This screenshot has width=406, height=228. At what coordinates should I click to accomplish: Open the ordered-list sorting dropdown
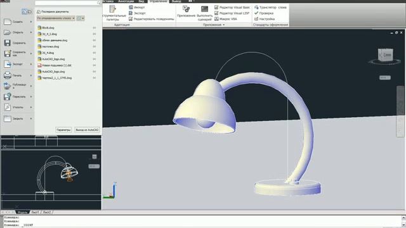tap(56, 18)
